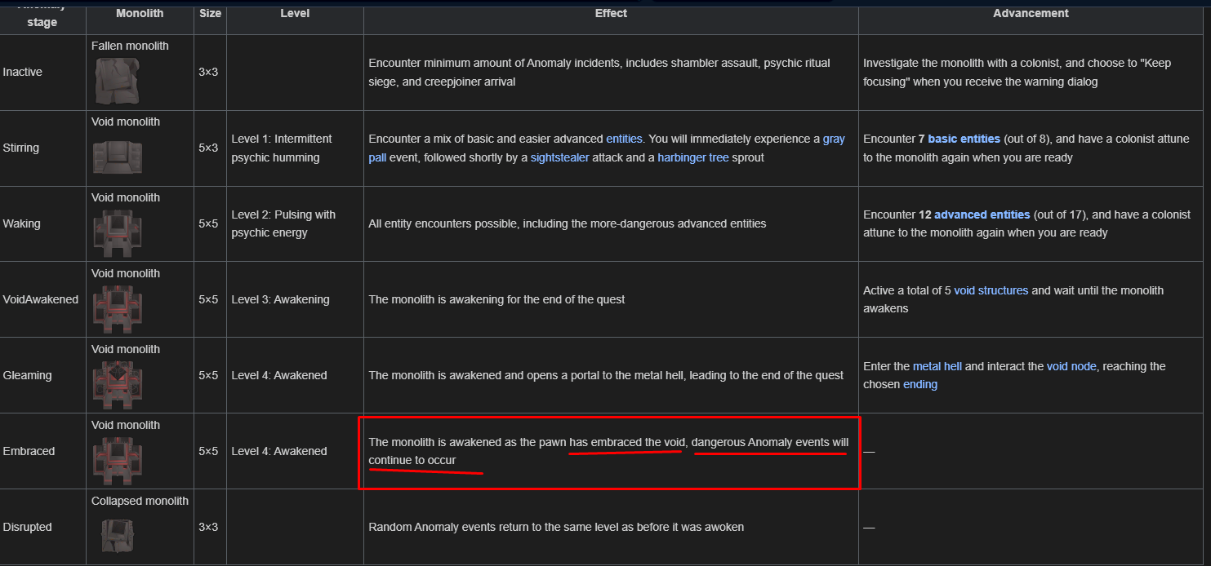Follow the 'advanced entities' link
The width and height of the screenshot is (1211, 566).
point(982,214)
